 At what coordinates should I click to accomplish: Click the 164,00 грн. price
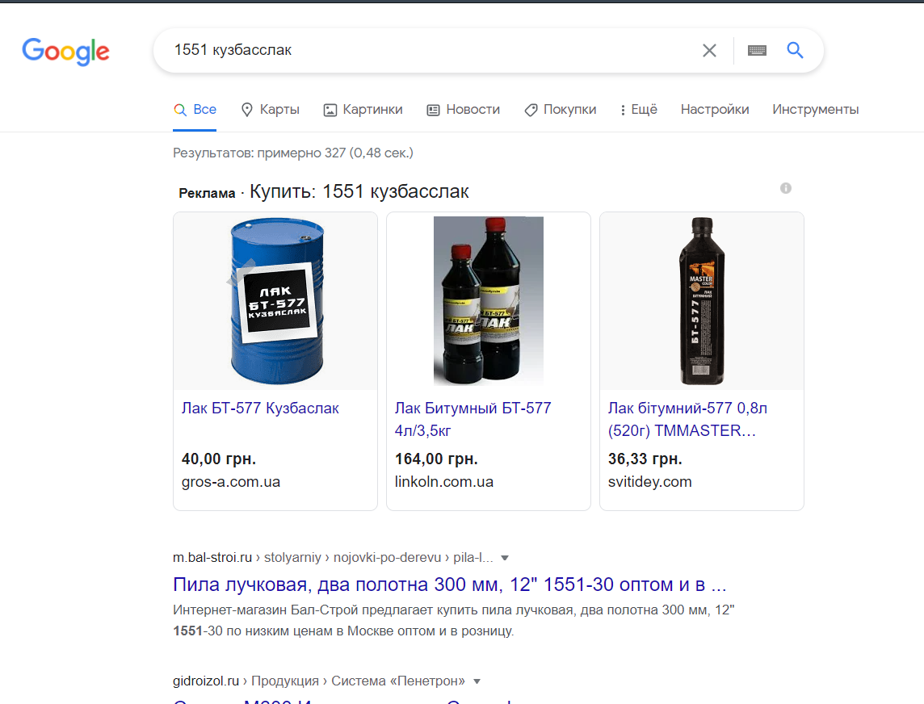pyautogui.click(x=436, y=459)
